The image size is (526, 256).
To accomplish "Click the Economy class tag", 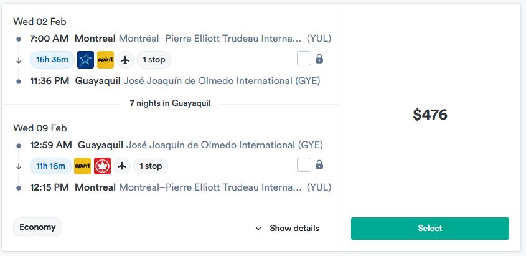I will [x=37, y=227].
